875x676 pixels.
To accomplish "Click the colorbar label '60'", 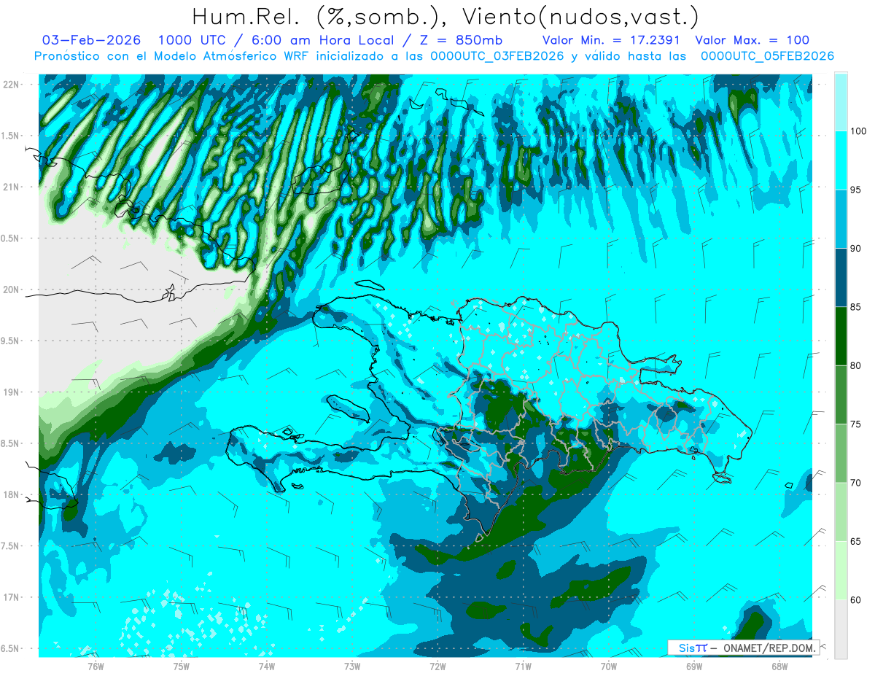I will (x=856, y=599).
